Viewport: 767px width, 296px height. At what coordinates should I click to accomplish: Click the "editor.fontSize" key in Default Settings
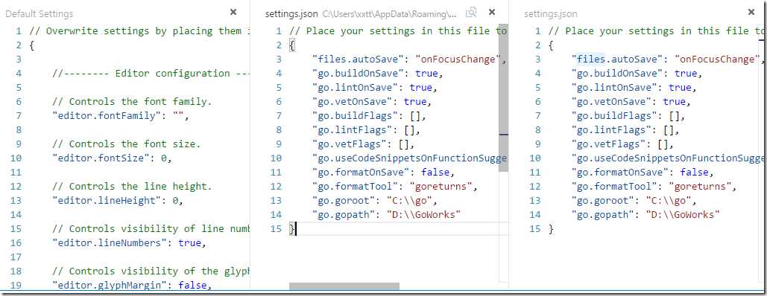(103, 158)
